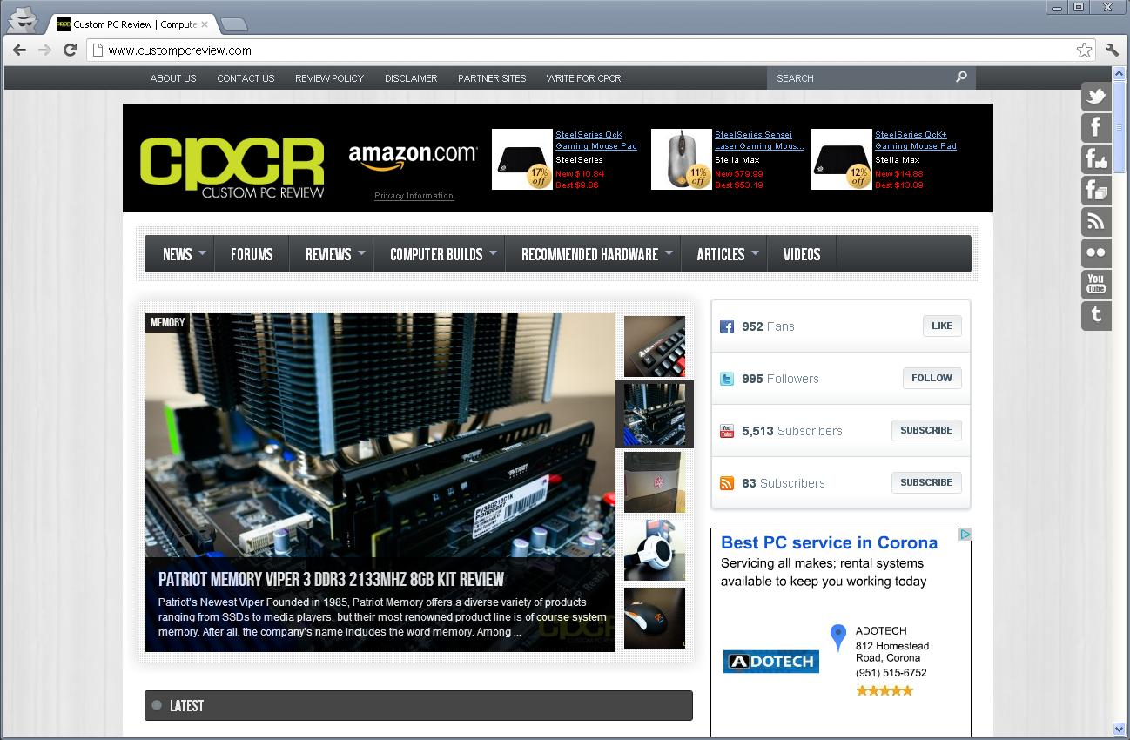Open the Write for CPCR! page
The width and height of the screenshot is (1130, 740).
[584, 78]
